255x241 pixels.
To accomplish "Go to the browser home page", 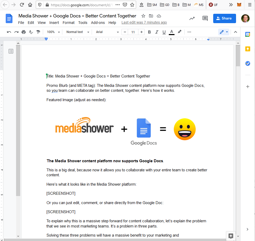I will point(30,5).
